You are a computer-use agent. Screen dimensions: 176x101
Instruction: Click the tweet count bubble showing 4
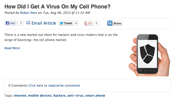click(x=76, y=23)
